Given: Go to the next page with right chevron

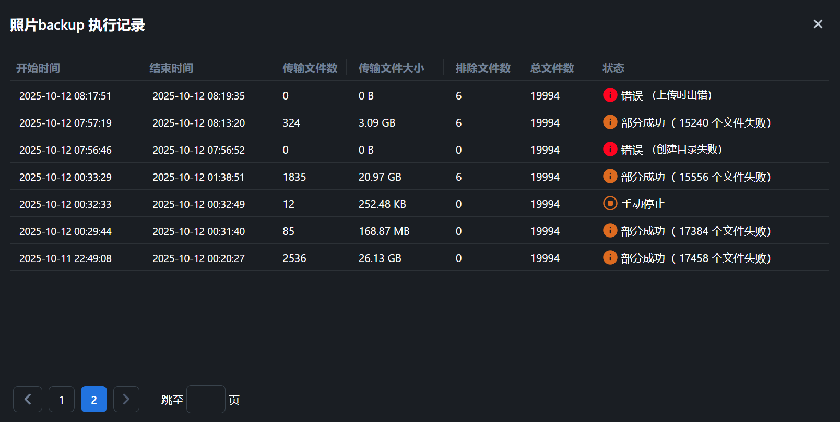Looking at the screenshot, I should pos(126,399).
